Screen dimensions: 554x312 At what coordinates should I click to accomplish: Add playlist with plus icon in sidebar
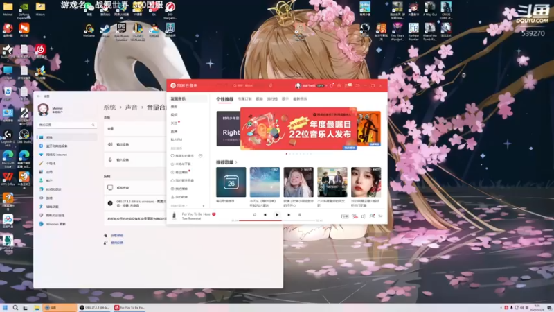coord(203,206)
